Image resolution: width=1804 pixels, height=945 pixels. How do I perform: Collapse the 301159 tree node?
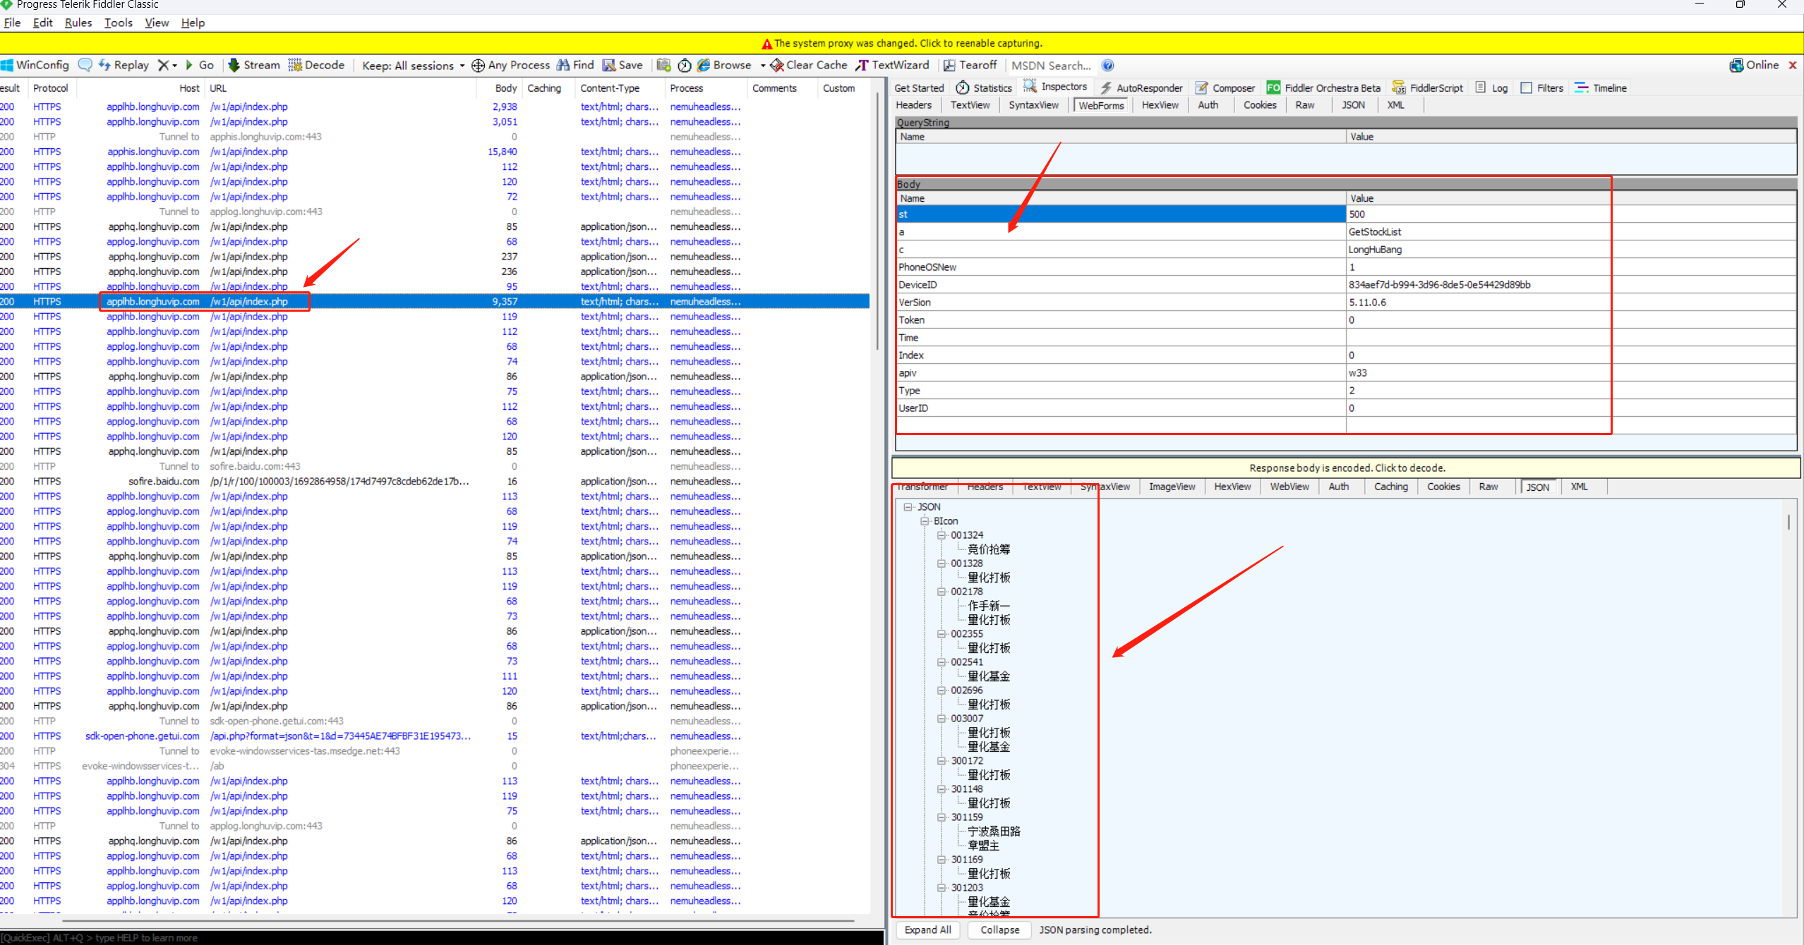click(942, 817)
